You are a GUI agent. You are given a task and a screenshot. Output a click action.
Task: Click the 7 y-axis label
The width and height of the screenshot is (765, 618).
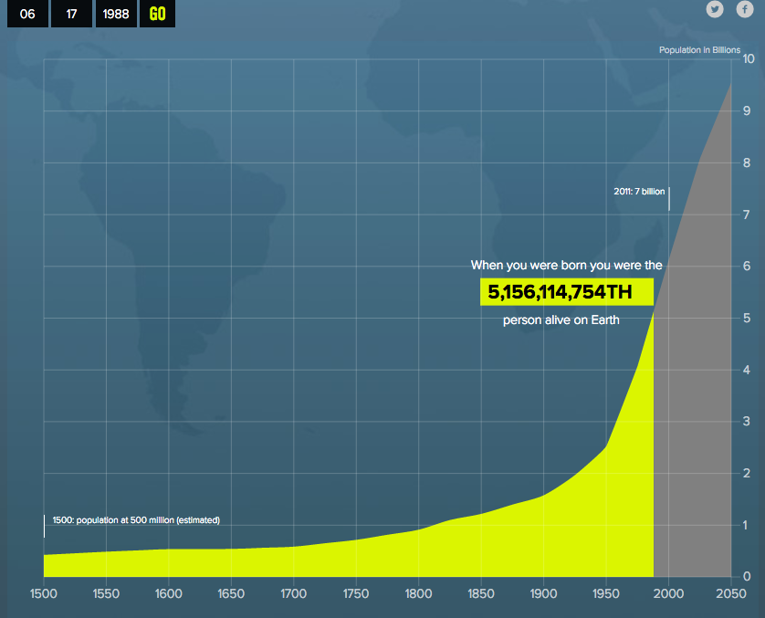[747, 215]
